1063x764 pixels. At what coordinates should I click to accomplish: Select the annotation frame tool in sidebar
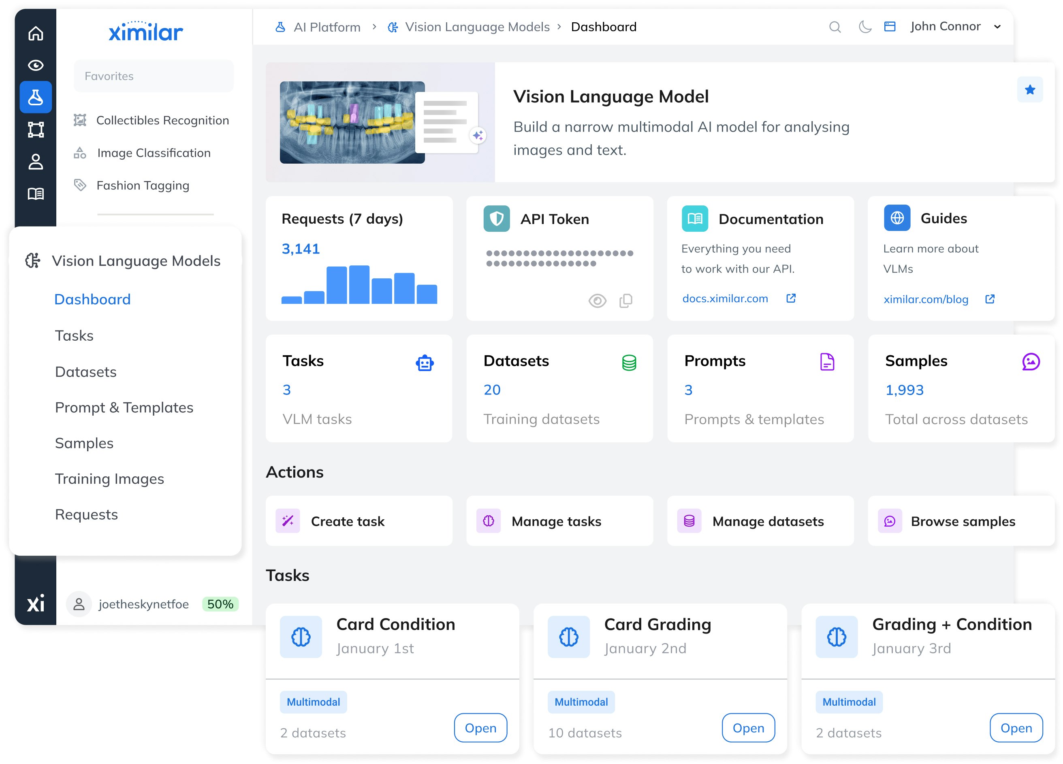(x=36, y=129)
